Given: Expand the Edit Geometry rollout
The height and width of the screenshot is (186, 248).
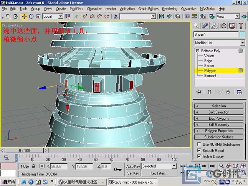Looking at the screenshot, I should [219, 125].
